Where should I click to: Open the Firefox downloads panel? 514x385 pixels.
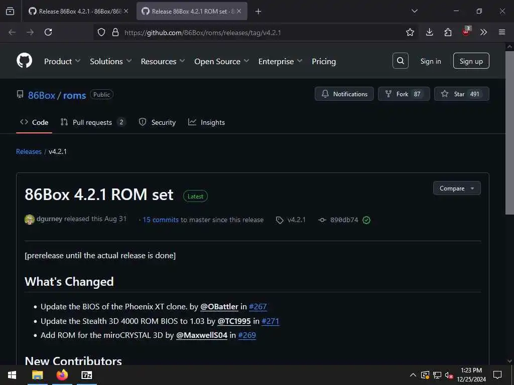click(430, 32)
